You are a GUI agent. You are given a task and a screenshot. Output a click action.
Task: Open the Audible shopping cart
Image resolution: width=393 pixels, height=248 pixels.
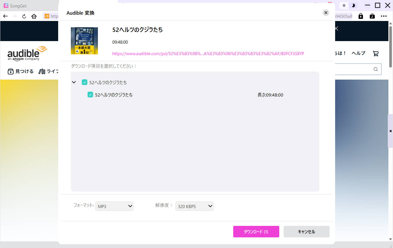[x=375, y=53]
